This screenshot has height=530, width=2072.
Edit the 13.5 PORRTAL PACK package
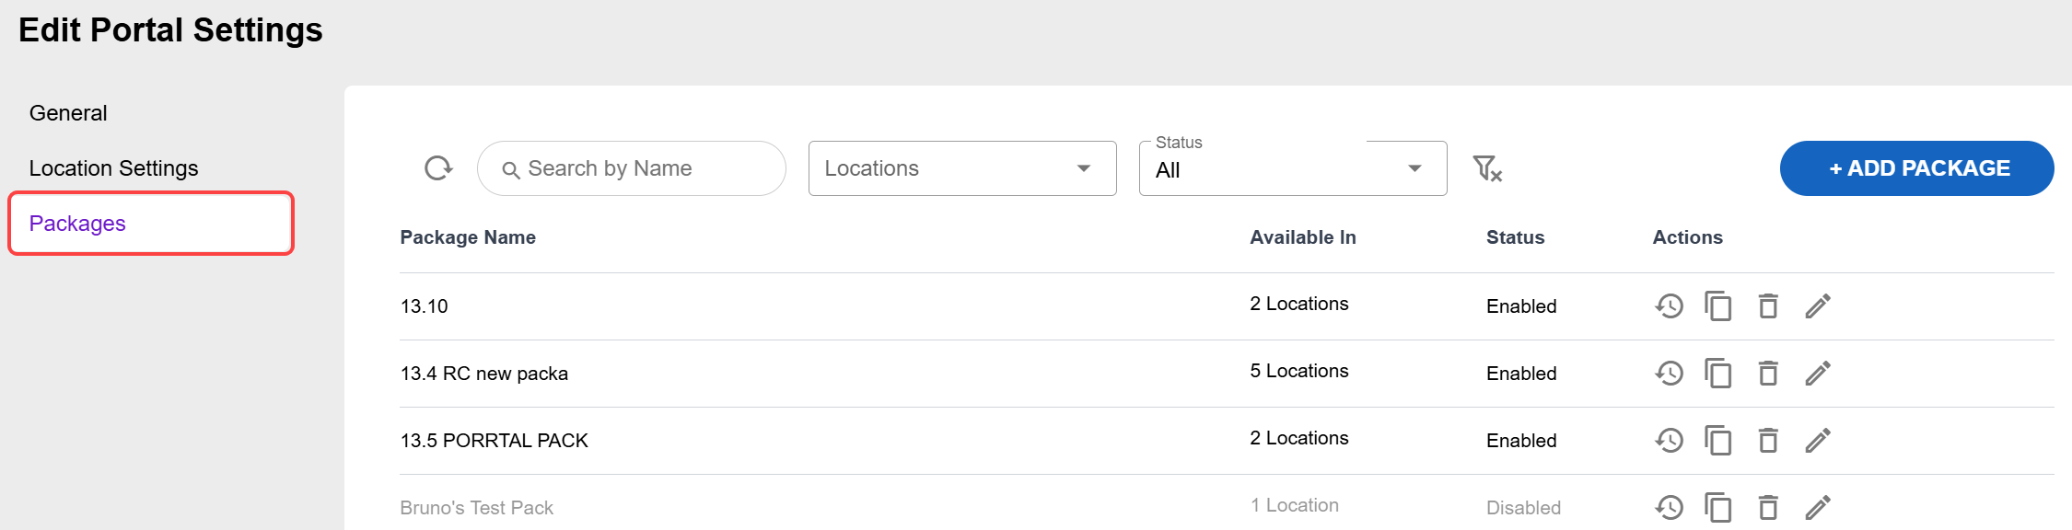(1818, 441)
